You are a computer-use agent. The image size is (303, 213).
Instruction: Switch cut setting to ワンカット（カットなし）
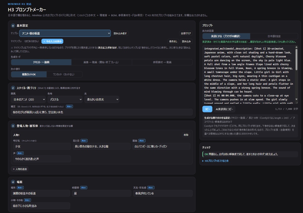[64, 74]
